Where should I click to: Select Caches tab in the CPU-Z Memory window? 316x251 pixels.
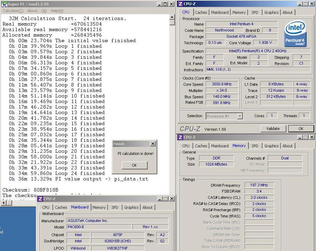(201, 146)
